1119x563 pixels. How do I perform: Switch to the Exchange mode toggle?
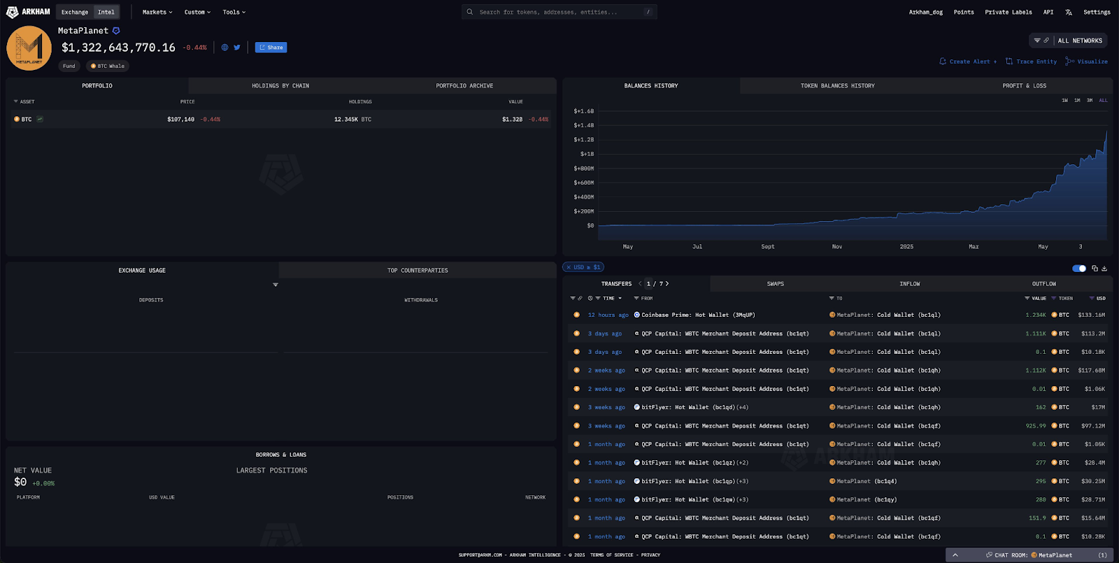tap(75, 12)
